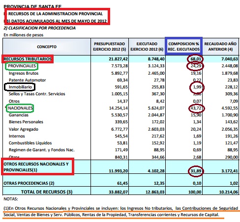Click the composition value 24,29
The image size is (240, 222).
pos(196,66)
